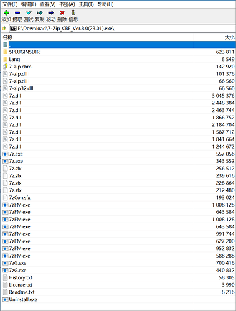Click the blue minus 提取 (Extract) icon
The image size is (236, 311).
click(x=17, y=12)
